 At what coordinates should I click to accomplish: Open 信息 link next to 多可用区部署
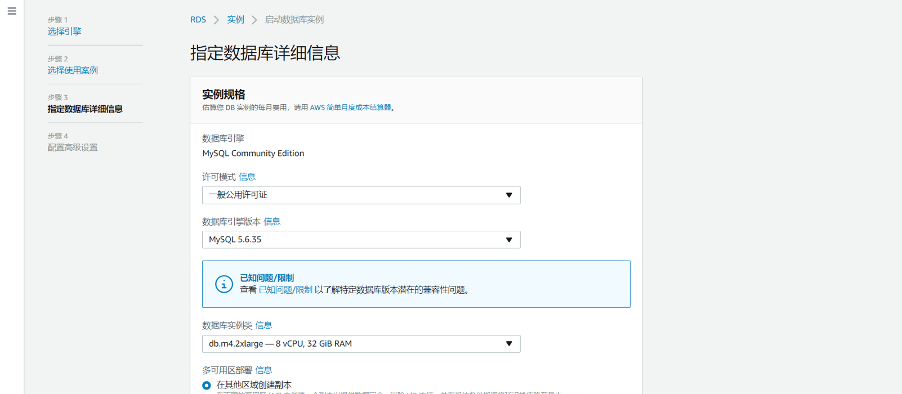point(264,370)
